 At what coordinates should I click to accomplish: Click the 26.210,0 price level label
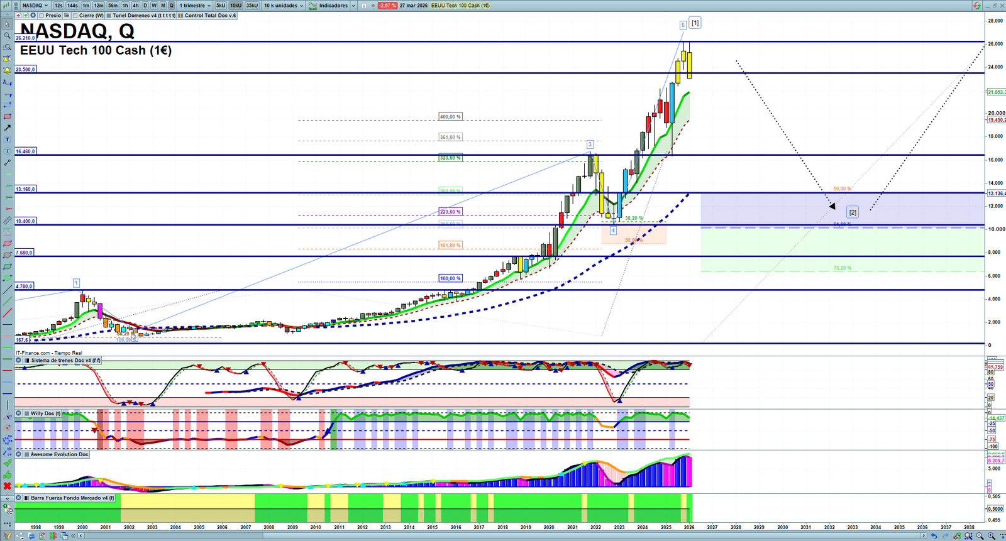pos(25,38)
